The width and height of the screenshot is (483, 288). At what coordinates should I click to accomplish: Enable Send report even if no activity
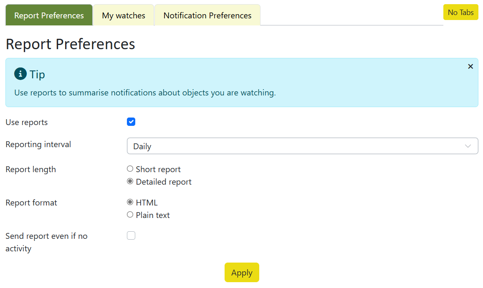pos(131,235)
